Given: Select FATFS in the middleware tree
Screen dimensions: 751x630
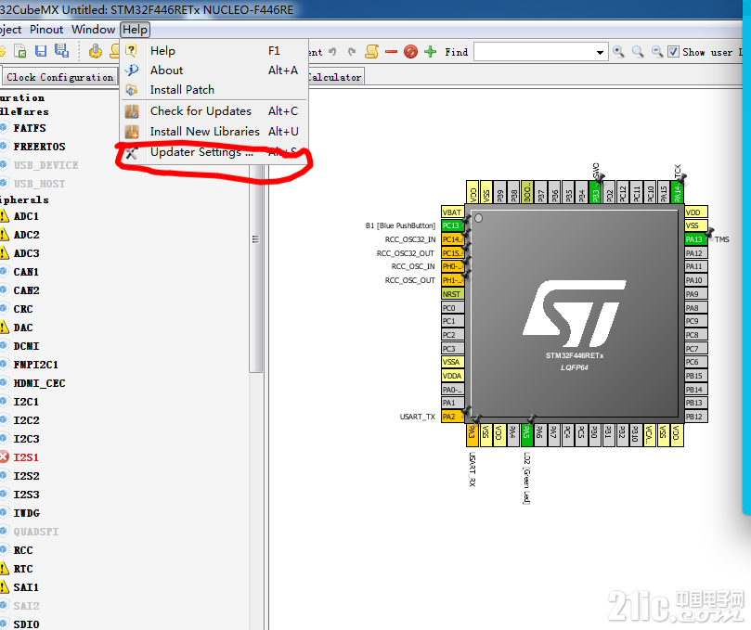Looking at the screenshot, I should click(30, 128).
